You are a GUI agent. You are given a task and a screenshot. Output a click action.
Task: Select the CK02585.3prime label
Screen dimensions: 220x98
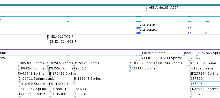coord(60,63)
